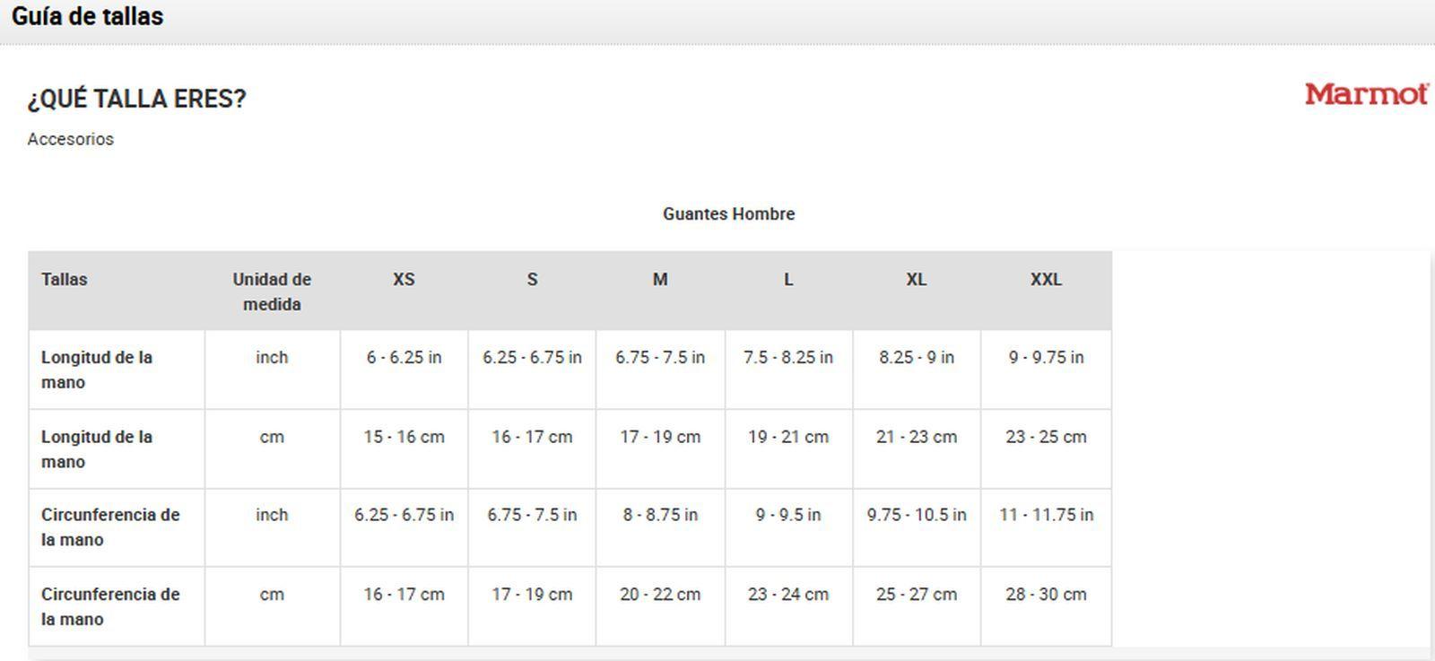This screenshot has height=661, width=1435.
Task: Click the Accesorios subtitle text
Action: click(x=71, y=139)
